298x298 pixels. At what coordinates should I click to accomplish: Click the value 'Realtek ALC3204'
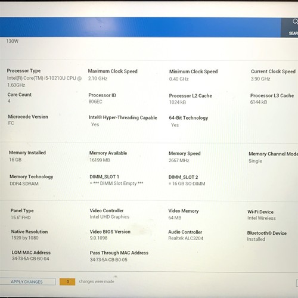click(186, 238)
